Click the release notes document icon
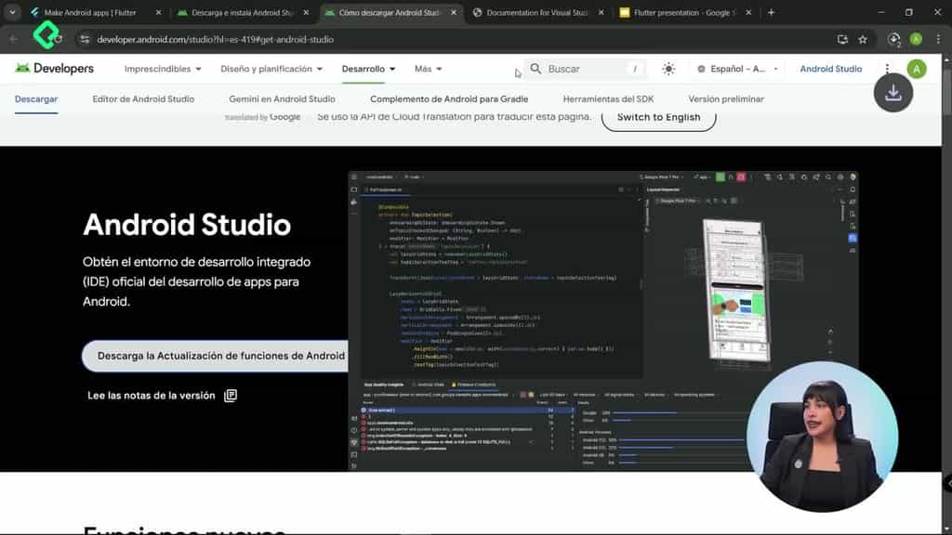 pos(231,396)
